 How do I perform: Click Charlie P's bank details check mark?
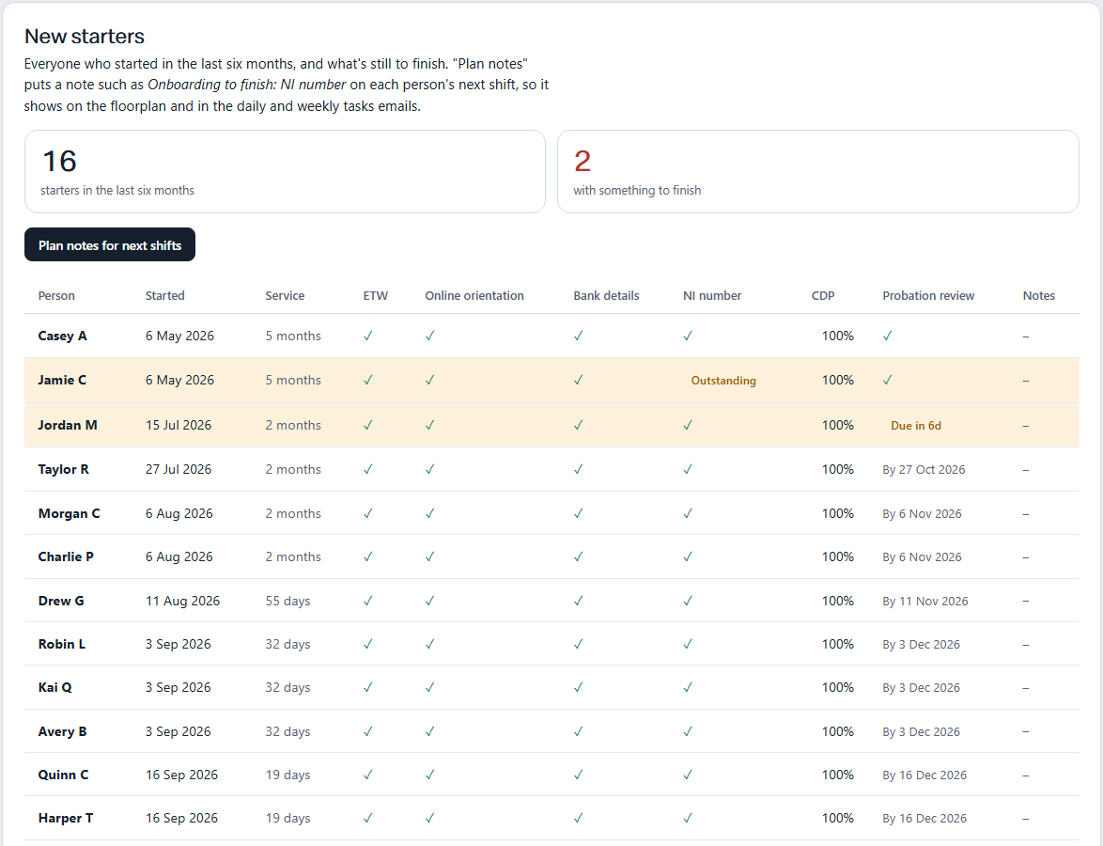tap(578, 556)
